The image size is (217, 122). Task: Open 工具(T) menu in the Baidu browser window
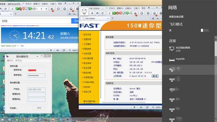coord(53,4)
